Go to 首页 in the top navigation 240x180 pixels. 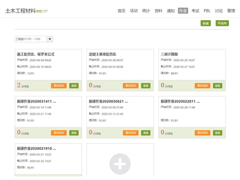pyautogui.click(x=122, y=11)
